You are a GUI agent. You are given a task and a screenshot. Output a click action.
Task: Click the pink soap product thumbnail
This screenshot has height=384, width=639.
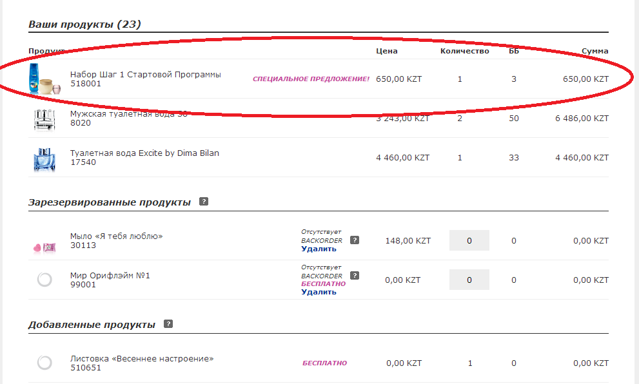point(44,247)
